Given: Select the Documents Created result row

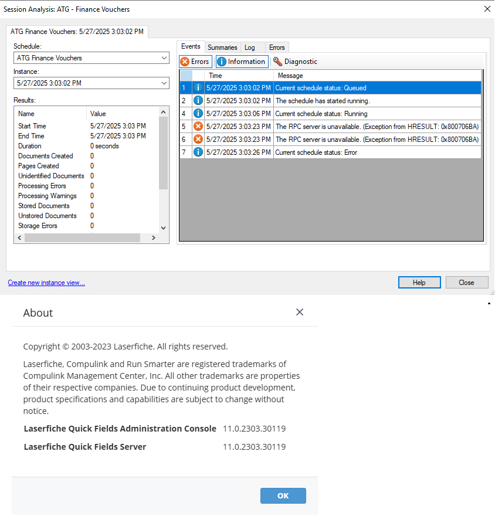Looking at the screenshot, I should [x=87, y=156].
